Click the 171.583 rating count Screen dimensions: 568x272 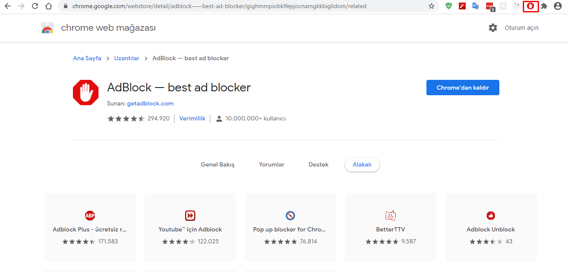pos(108,242)
